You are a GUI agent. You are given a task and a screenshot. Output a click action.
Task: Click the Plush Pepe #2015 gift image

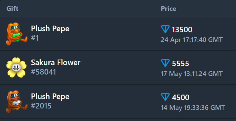(16, 102)
